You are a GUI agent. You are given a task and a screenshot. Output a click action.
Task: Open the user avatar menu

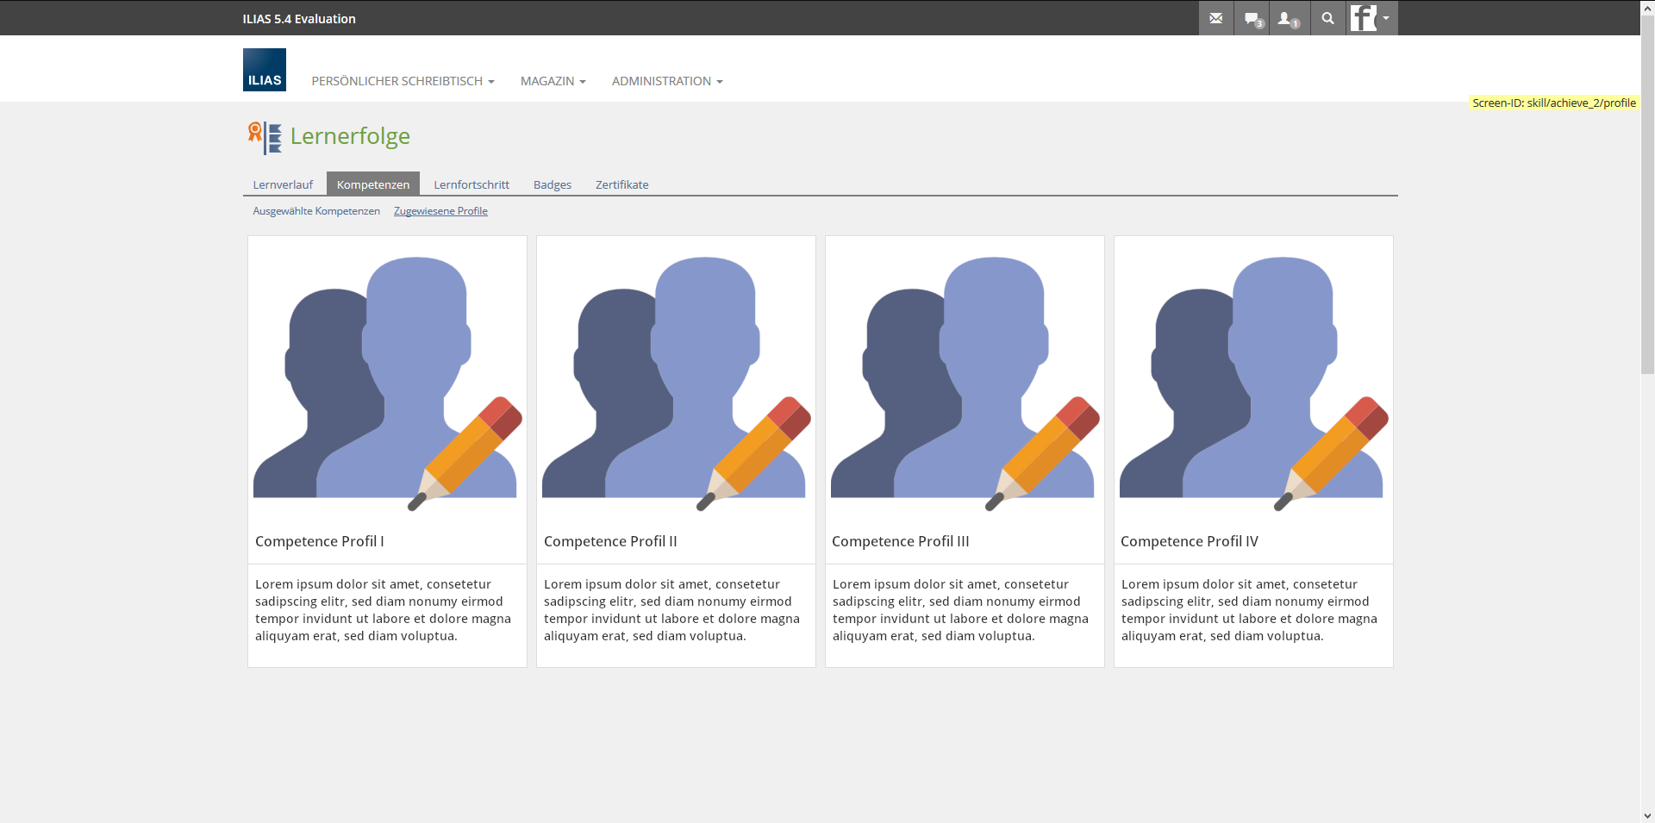(1371, 18)
